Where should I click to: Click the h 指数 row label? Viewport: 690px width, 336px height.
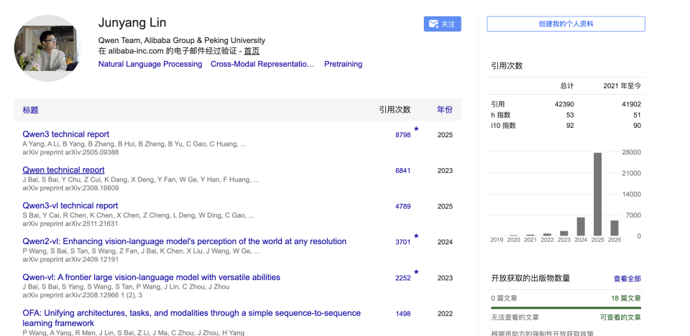tap(501, 115)
